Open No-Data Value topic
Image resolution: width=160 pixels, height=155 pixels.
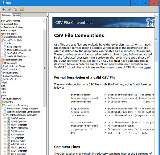point(10,69)
